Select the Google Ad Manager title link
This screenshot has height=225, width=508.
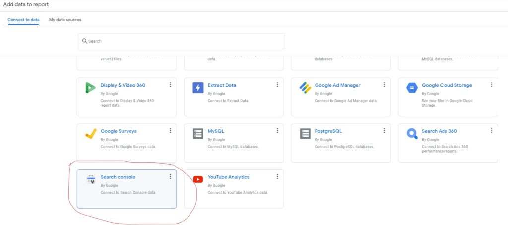tap(337, 85)
